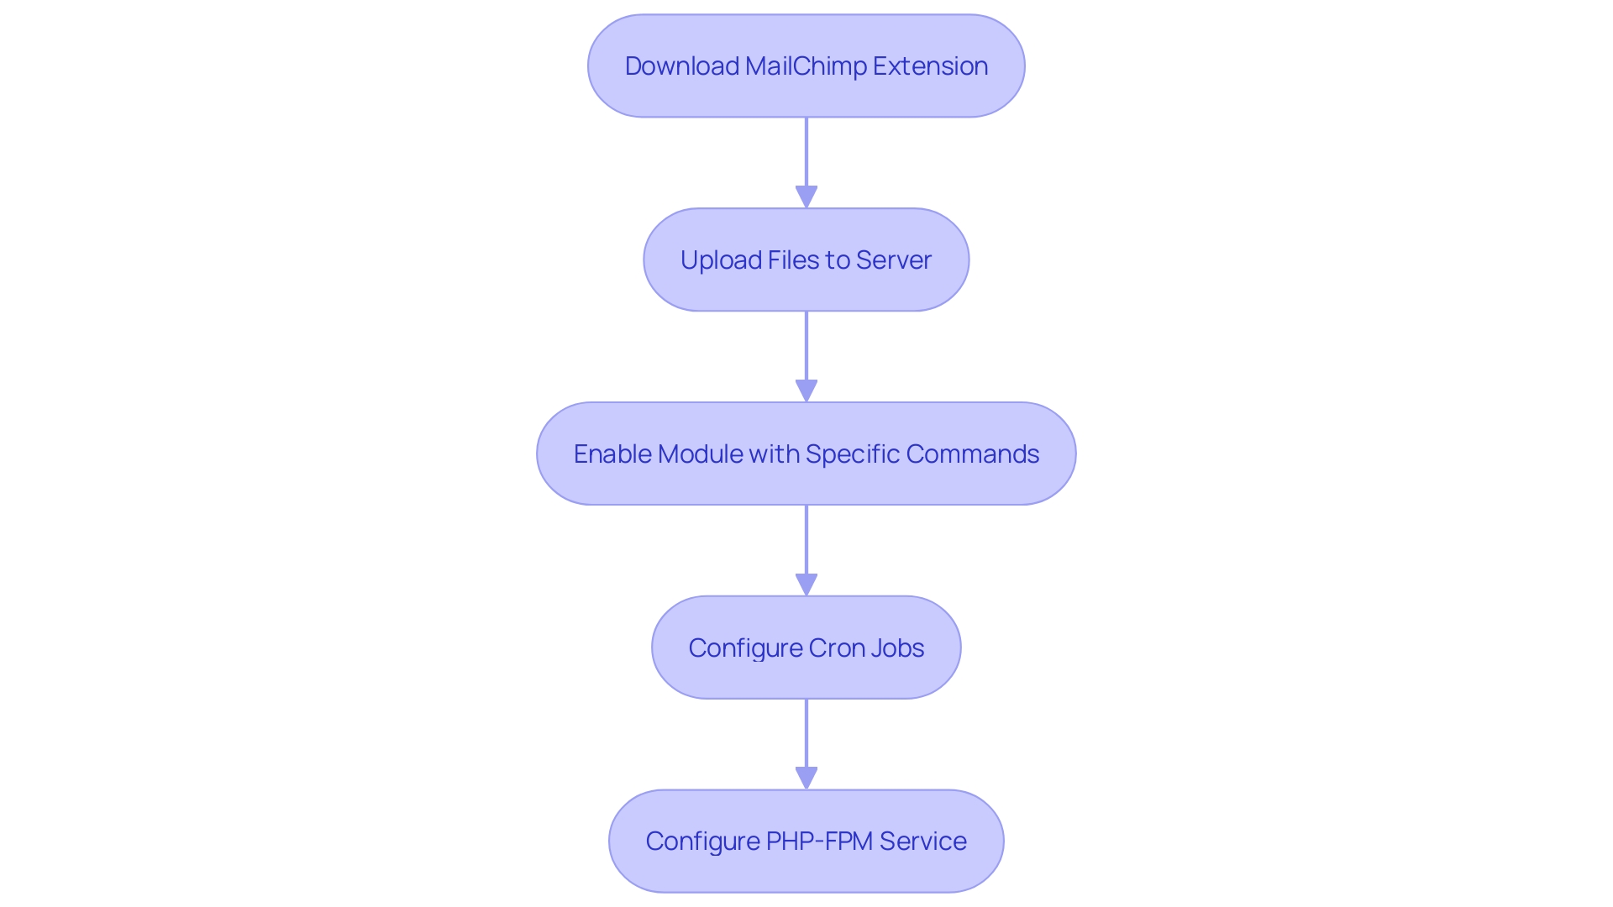Click the Download MailChimp Extension node
Screen dimensions: 1613x907
[x=806, y=66]
